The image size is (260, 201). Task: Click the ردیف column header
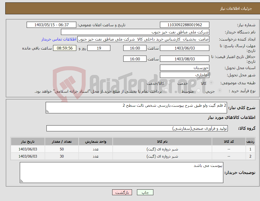(x=250, y=142)
